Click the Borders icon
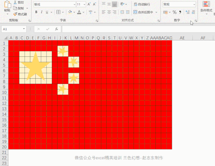This screenshot has height=166, width=215. 59,12
